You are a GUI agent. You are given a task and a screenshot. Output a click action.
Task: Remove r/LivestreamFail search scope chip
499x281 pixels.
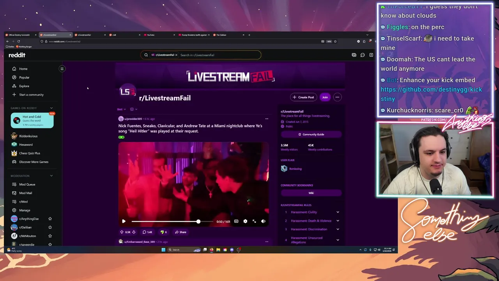tap(176, 55)
